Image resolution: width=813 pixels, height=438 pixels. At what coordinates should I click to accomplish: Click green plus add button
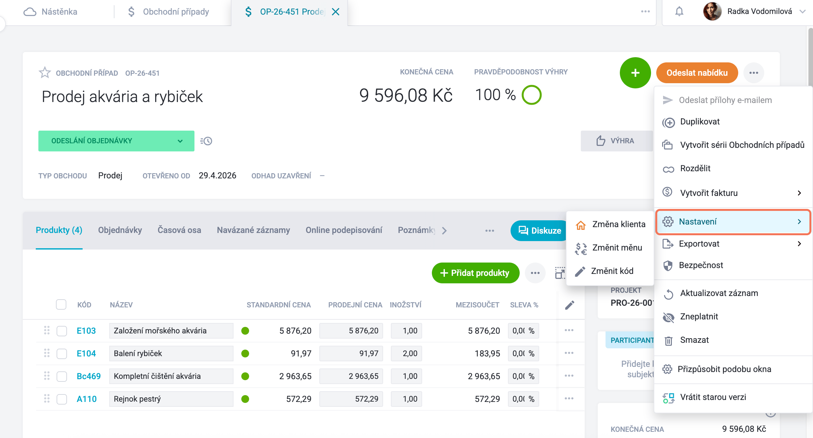pyautogui.click(x=635, y=73)
